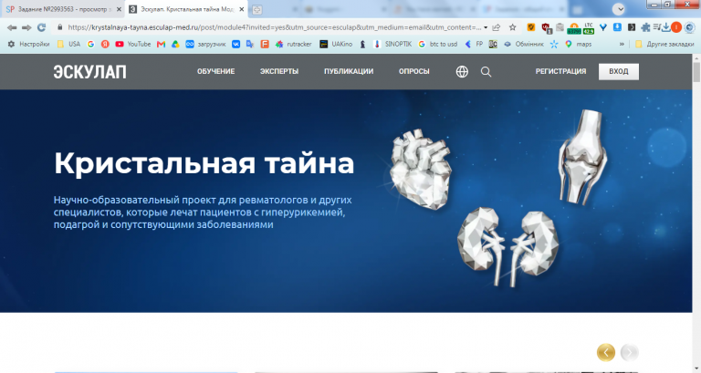
Task: Open the ОБУЧЕНИЕ menu item
Action: (x=216, y=71)
